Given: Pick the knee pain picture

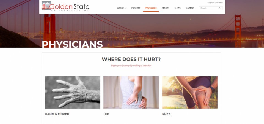Looking at the screenshot, I should pyautogui.click(x=190, y=93).
